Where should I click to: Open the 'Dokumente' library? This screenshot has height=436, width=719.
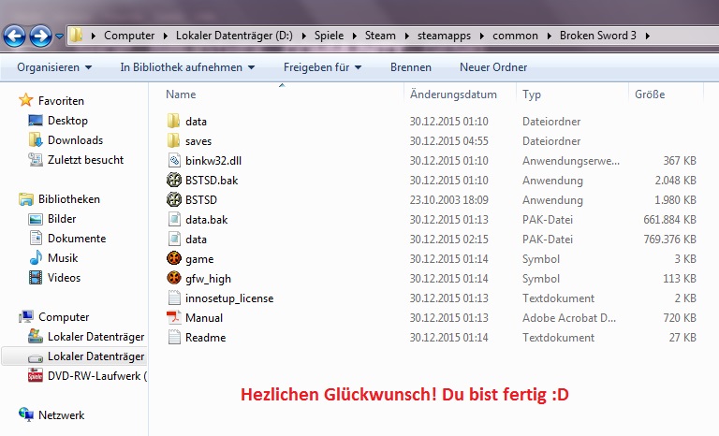(x=77, y=239)
